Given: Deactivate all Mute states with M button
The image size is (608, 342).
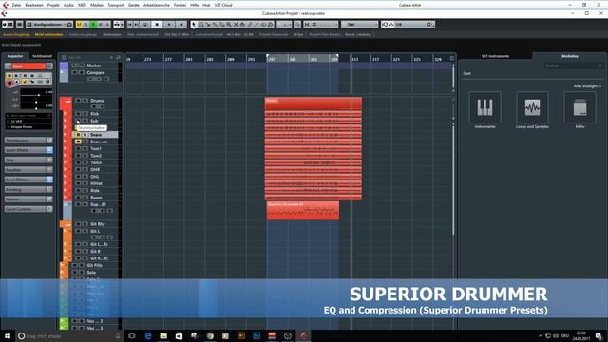Looking at the screenshot, I should [80, 25].
